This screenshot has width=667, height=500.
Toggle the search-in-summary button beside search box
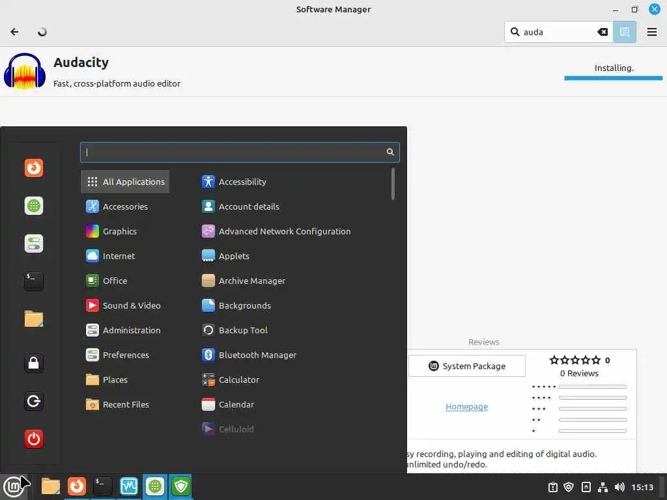point(625,32)
